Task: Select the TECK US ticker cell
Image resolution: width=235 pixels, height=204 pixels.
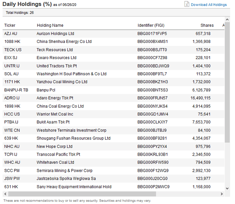Action: coord(13,50)
